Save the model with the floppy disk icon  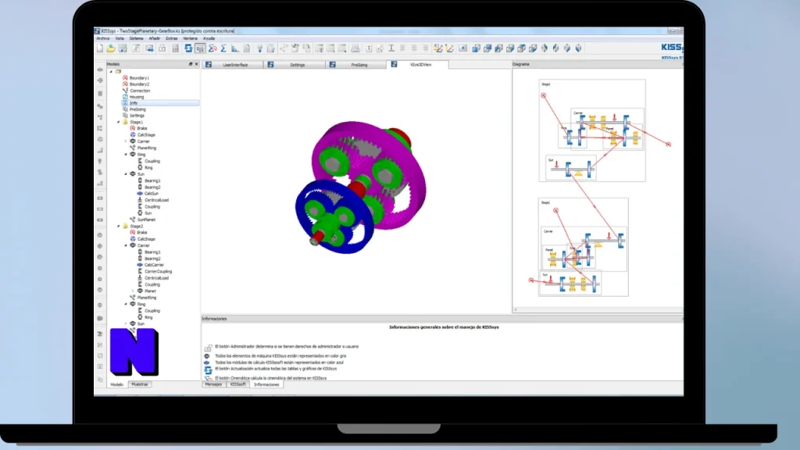[123, 48]
